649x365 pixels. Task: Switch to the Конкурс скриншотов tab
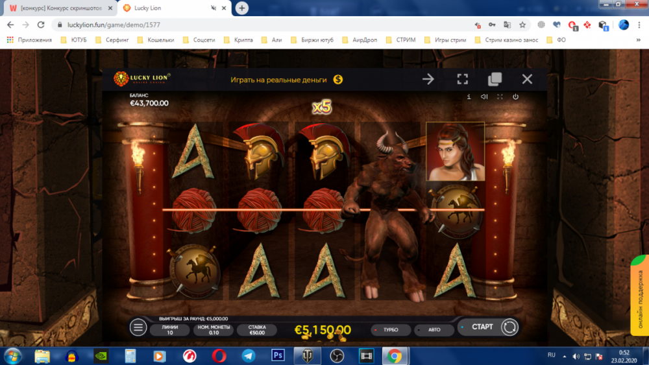[57, 8]
